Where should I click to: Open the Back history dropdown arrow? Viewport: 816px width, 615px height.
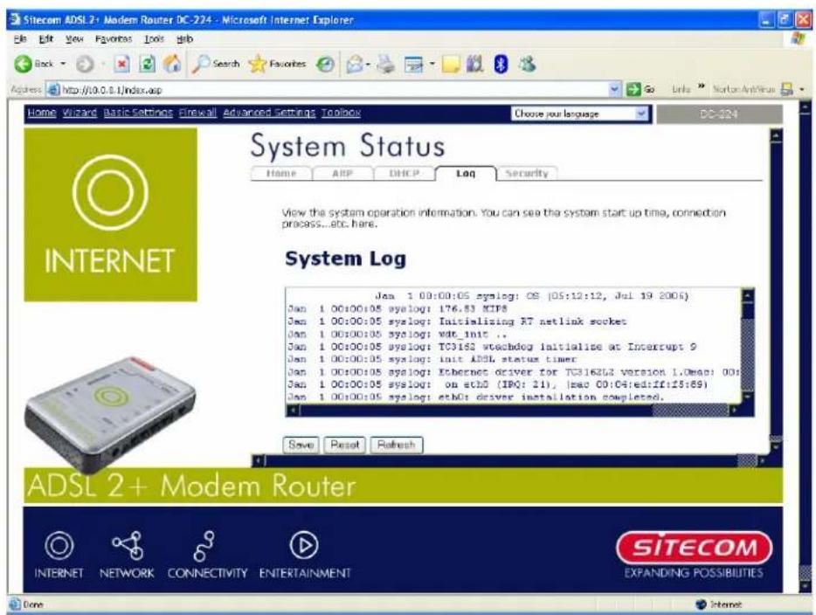point(64,64)
